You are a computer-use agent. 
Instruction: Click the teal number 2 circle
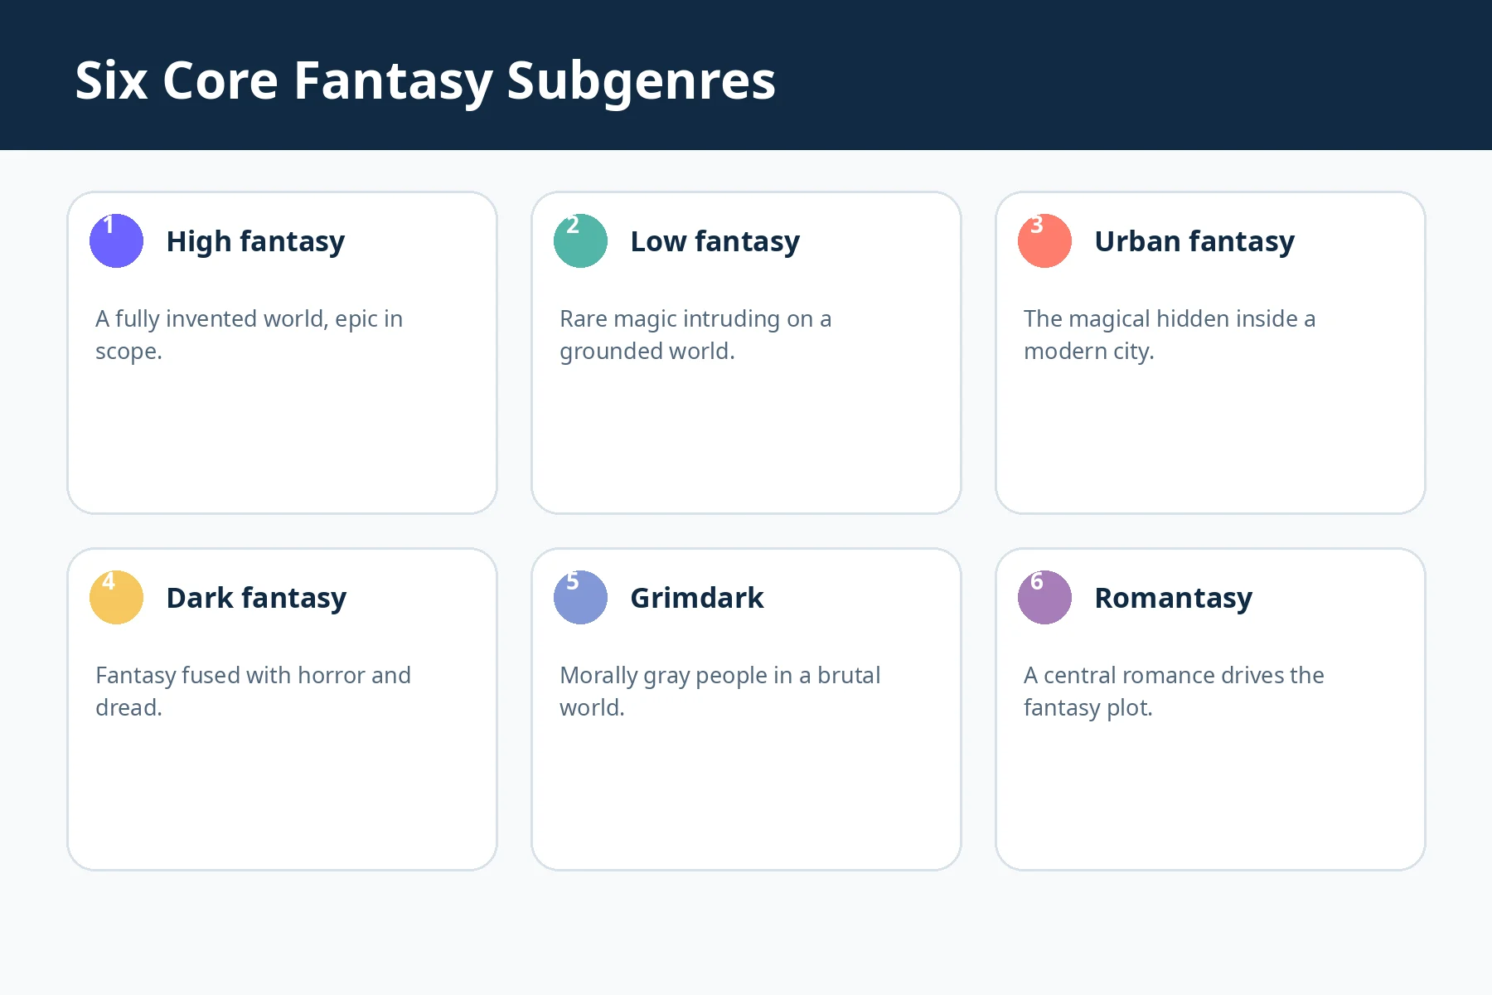point(580,240)
